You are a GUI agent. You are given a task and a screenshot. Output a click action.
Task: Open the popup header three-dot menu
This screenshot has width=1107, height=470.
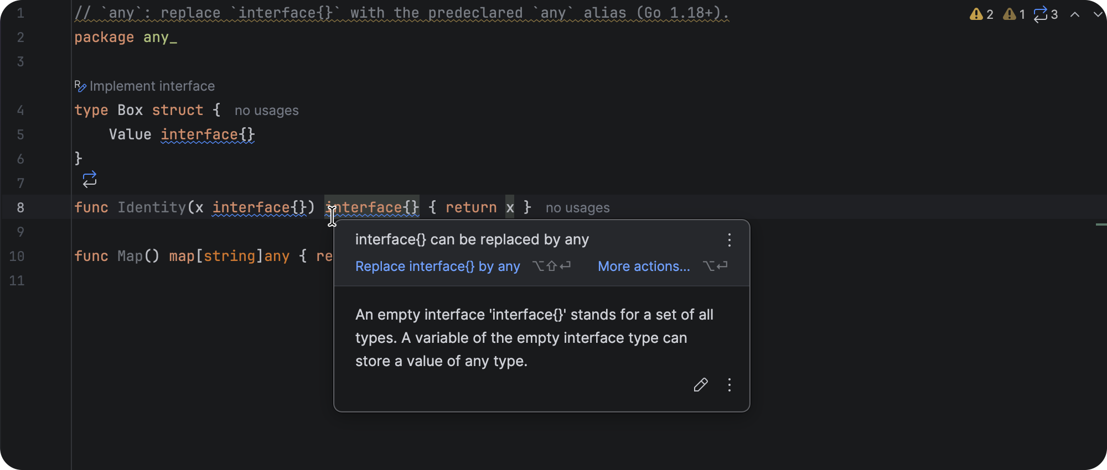pos(730,239)
